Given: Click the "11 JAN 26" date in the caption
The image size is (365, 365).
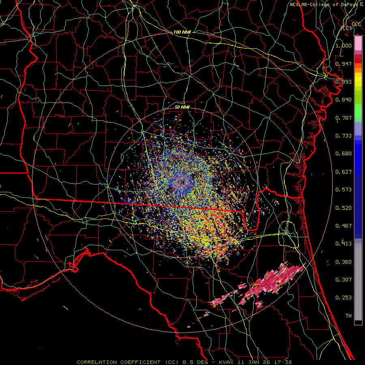Looking at the screenshot, I should pos(254,362).
